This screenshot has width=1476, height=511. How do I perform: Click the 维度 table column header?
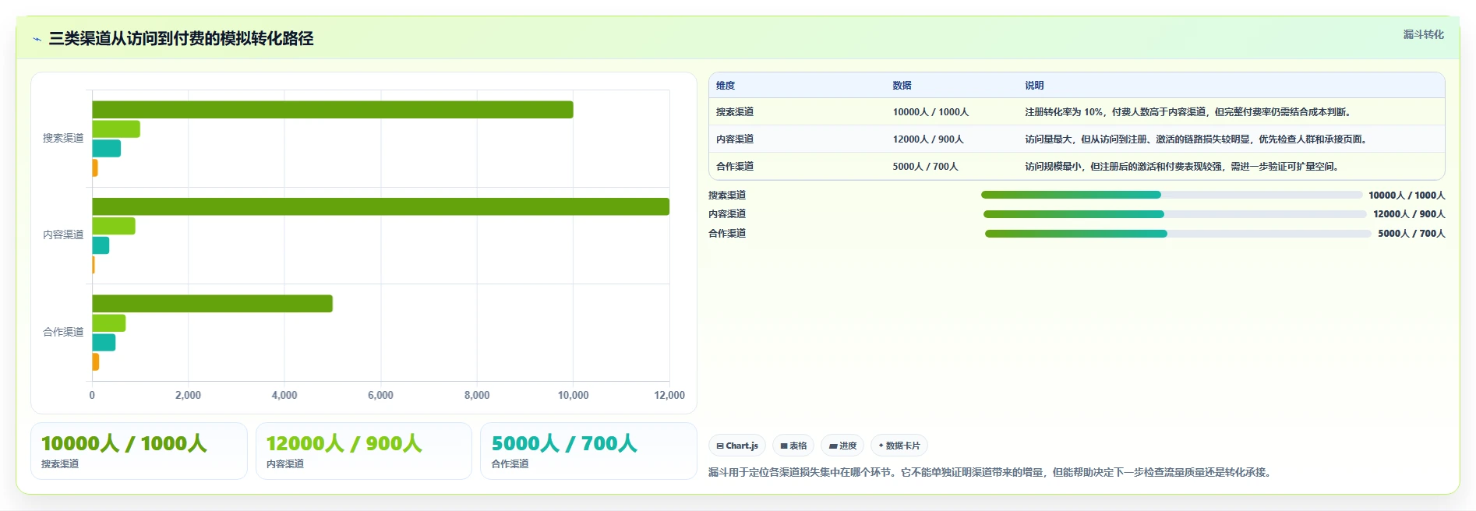click(726, 86)
